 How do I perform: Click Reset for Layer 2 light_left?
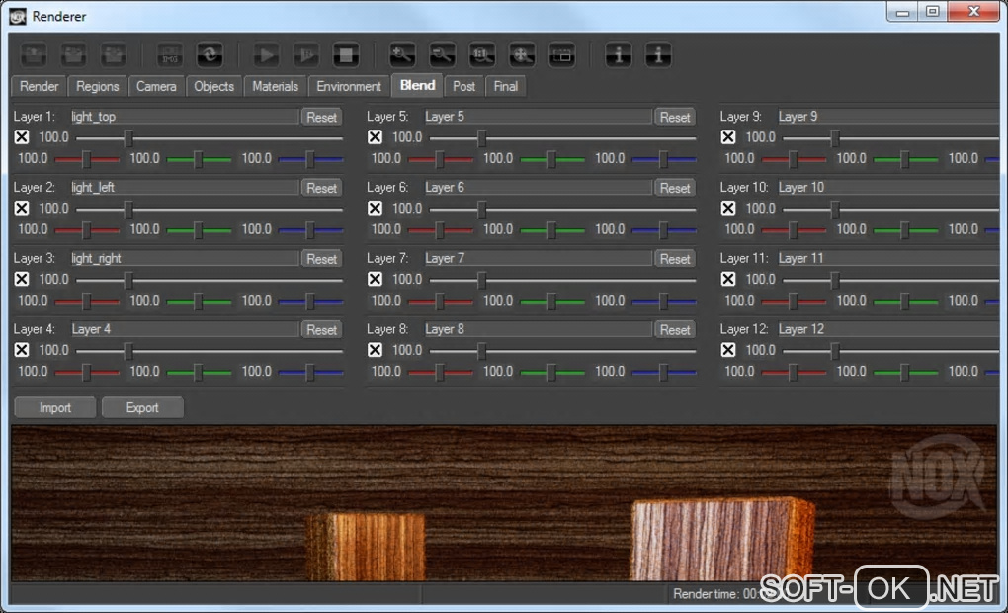point(321,188)
